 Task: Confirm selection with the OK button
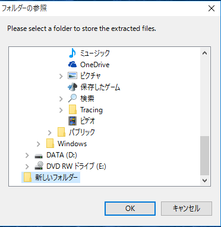click(130, 209)
